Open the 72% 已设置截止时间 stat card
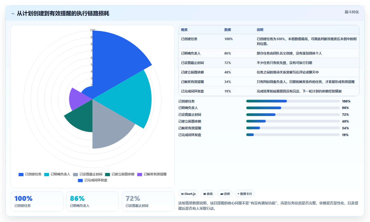Screen dimensions: 370x222 [x=148, y=201]
